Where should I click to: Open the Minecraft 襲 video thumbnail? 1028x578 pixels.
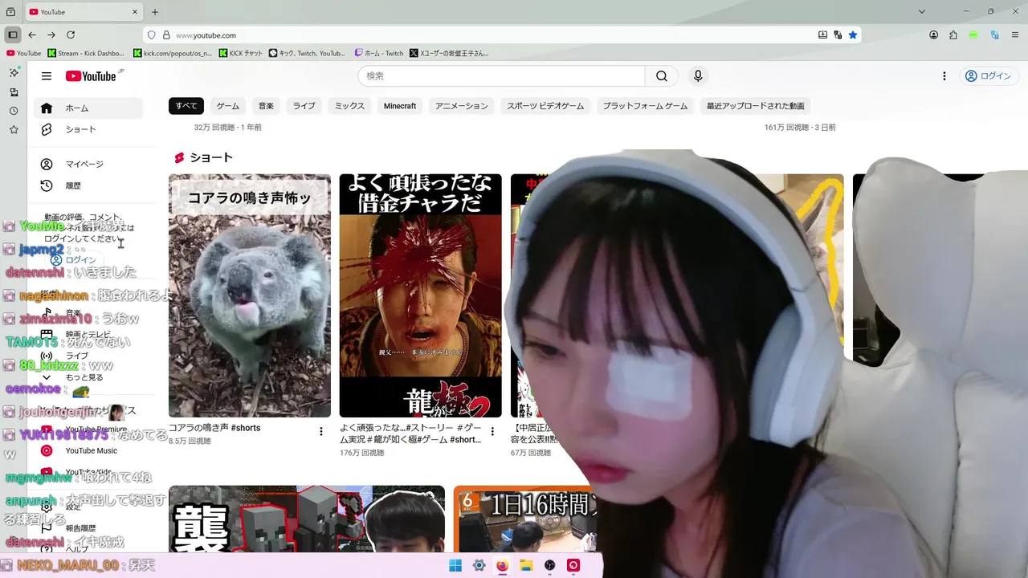(x=307, y=519)
